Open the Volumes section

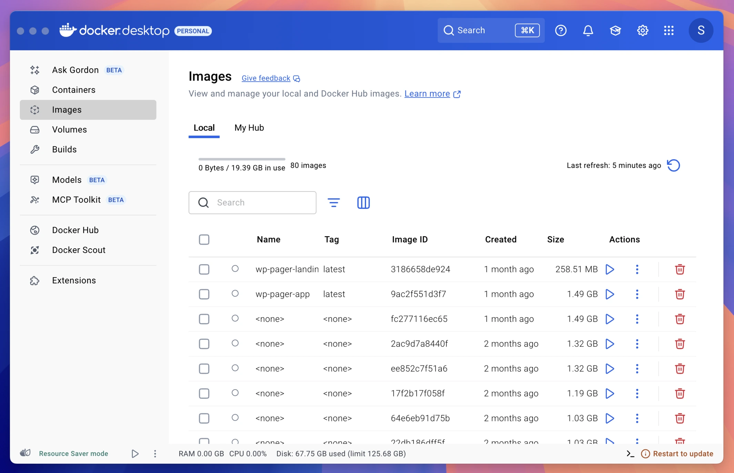(x=69, y=129)
